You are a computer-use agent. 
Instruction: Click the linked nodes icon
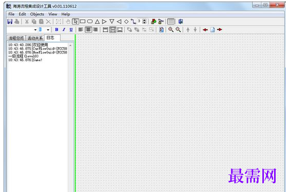161,22
